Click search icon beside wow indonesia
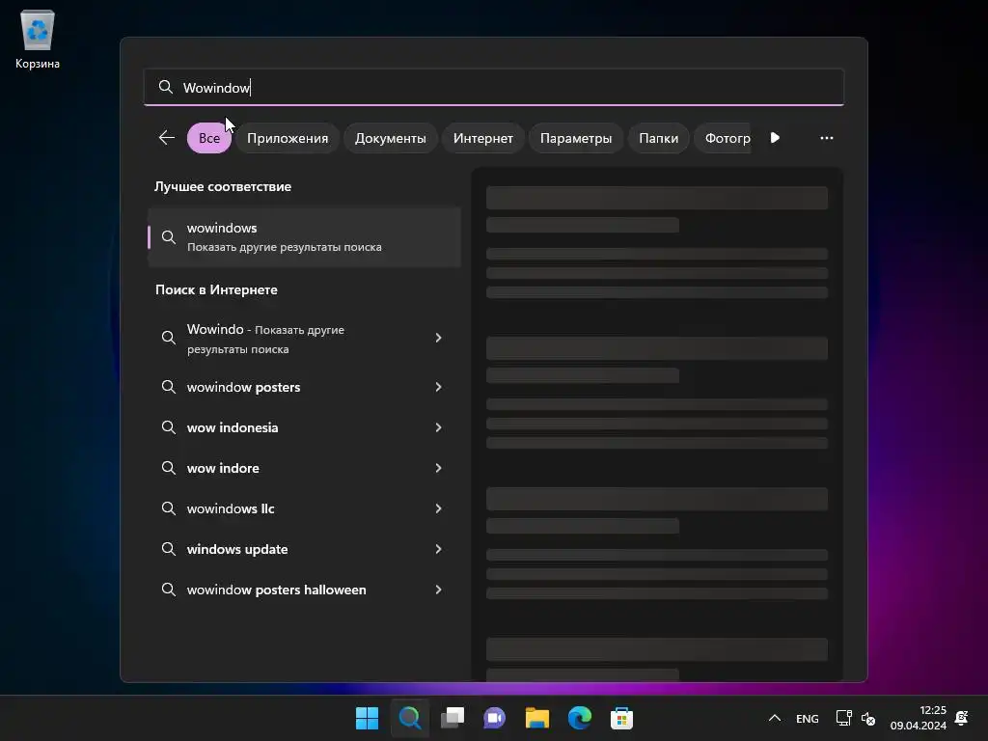Viewport: 988px width, 741px height. tap(168, 427)
